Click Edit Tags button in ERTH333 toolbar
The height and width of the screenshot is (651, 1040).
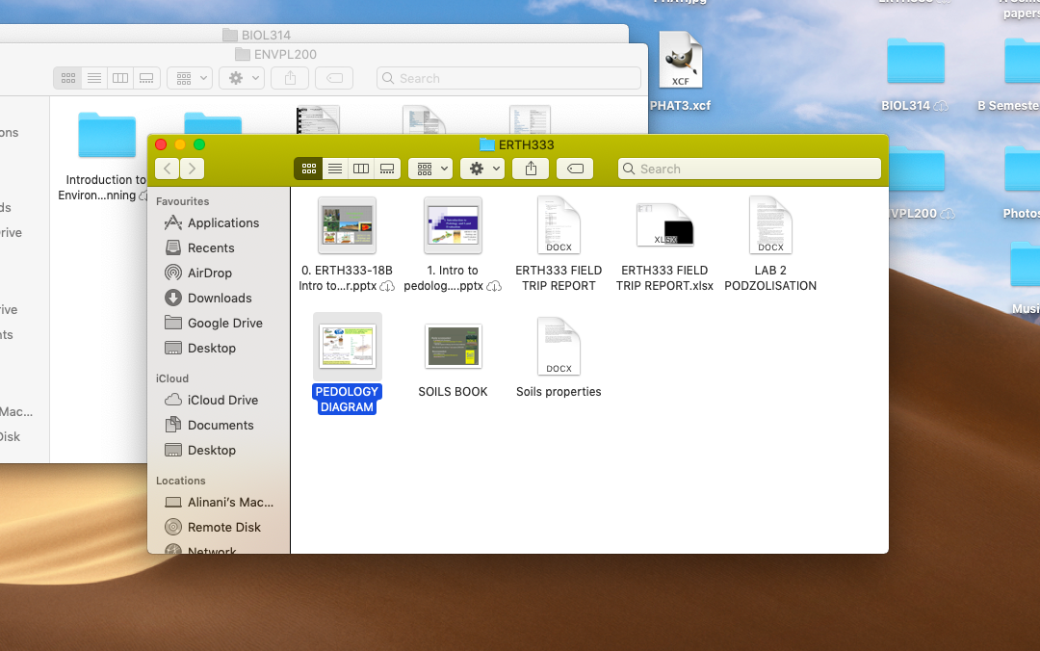[575, 169]
